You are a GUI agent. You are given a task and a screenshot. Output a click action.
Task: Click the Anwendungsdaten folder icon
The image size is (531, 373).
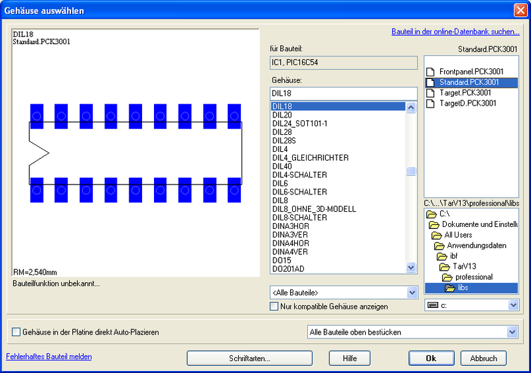(x=439, y=246)
